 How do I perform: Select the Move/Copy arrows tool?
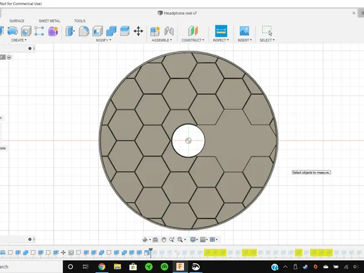(x=138, y=31)
